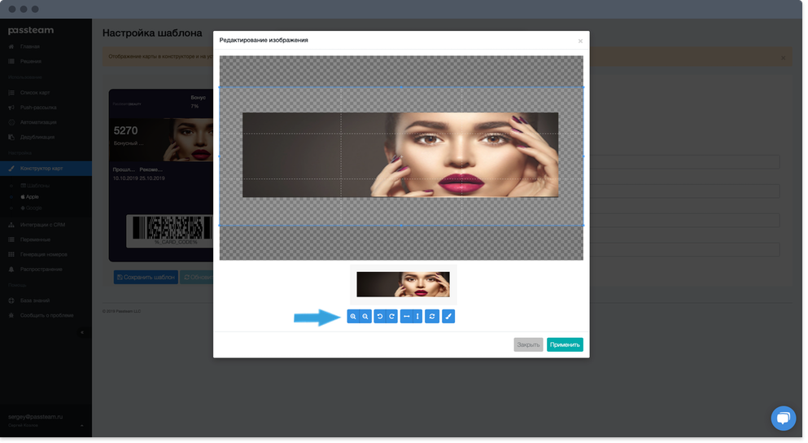Click the bell icon next to Распространение
Viewport: 808px width, 443px height.
point(11,270)
